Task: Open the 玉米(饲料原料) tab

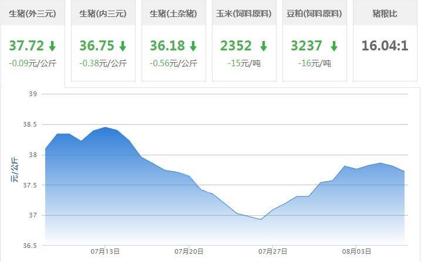Action: [x=244, y=40]
